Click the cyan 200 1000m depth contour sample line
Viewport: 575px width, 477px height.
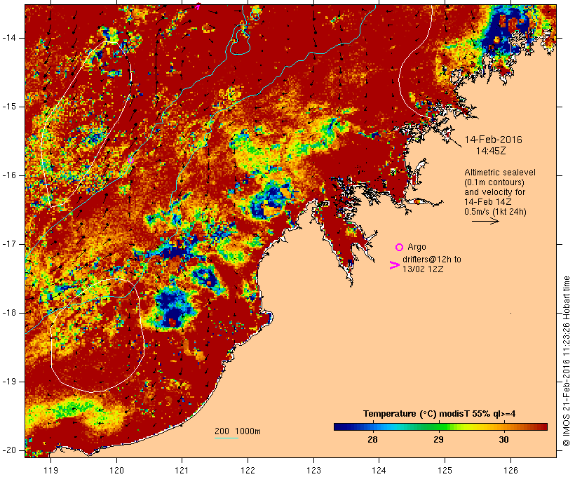point(226,438)
